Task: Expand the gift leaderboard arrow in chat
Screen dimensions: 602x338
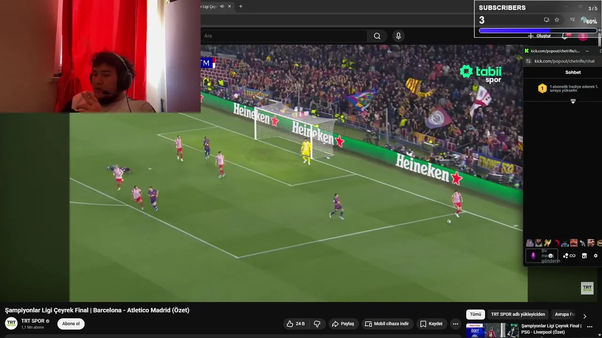Action: [573, 101]
